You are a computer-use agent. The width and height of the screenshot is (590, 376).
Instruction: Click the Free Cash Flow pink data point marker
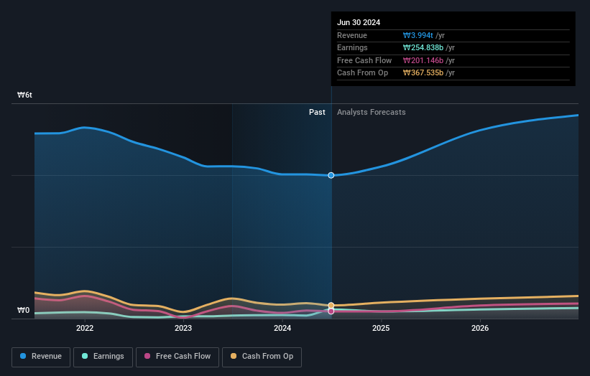pyautogui.click(x=331, y=311)
